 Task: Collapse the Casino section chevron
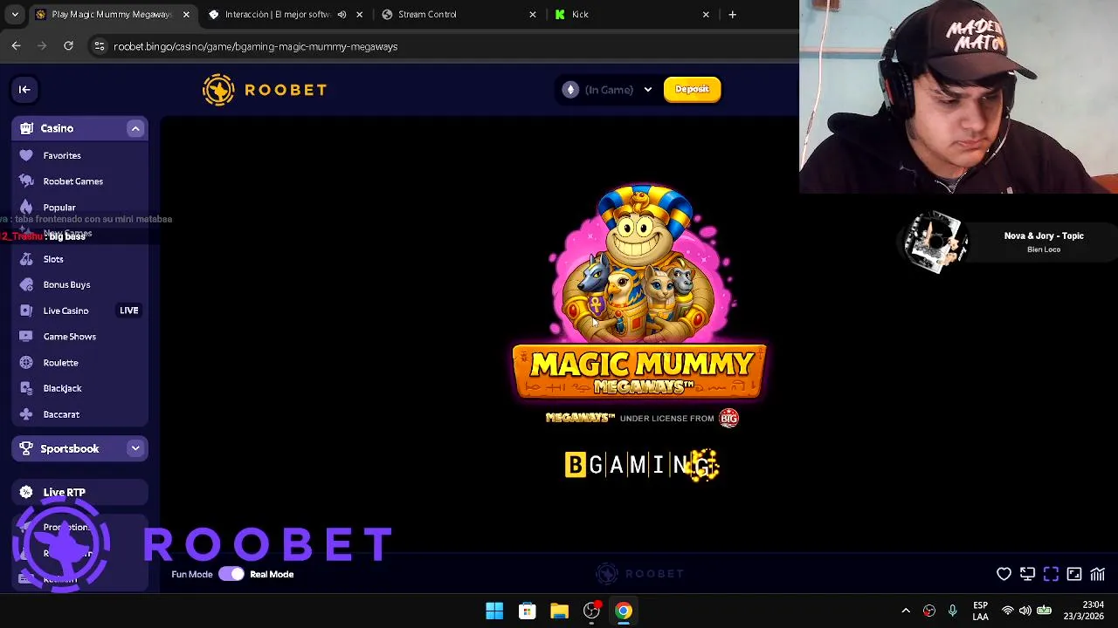(x=135, y=128)
